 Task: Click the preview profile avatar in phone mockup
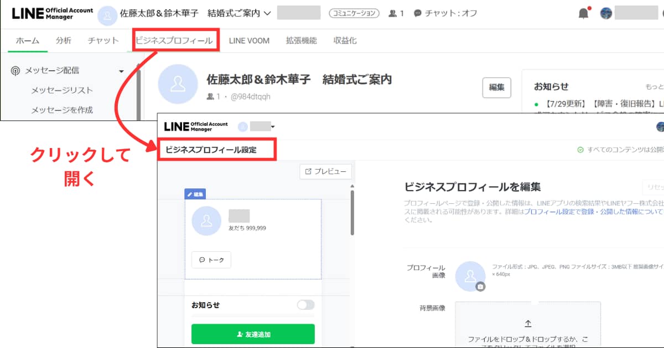tap(206, 221)
